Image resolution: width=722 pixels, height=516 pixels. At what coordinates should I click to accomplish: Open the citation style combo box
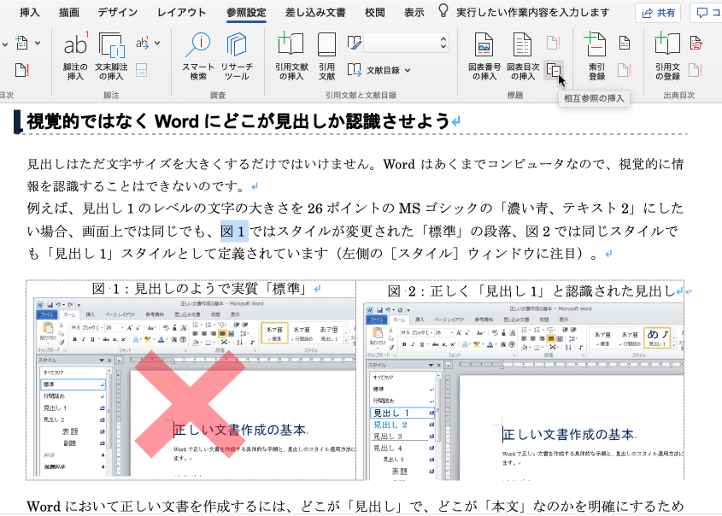pos(405,44)
